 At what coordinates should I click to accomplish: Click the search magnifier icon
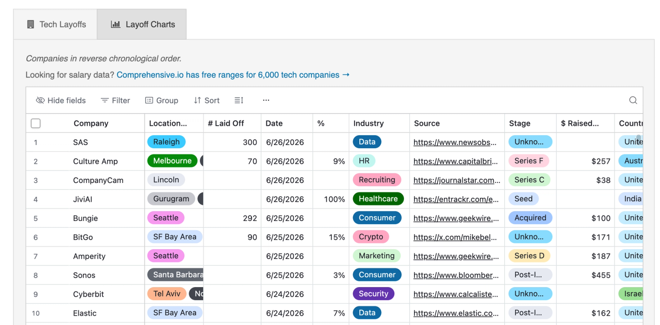click(633, 100)
